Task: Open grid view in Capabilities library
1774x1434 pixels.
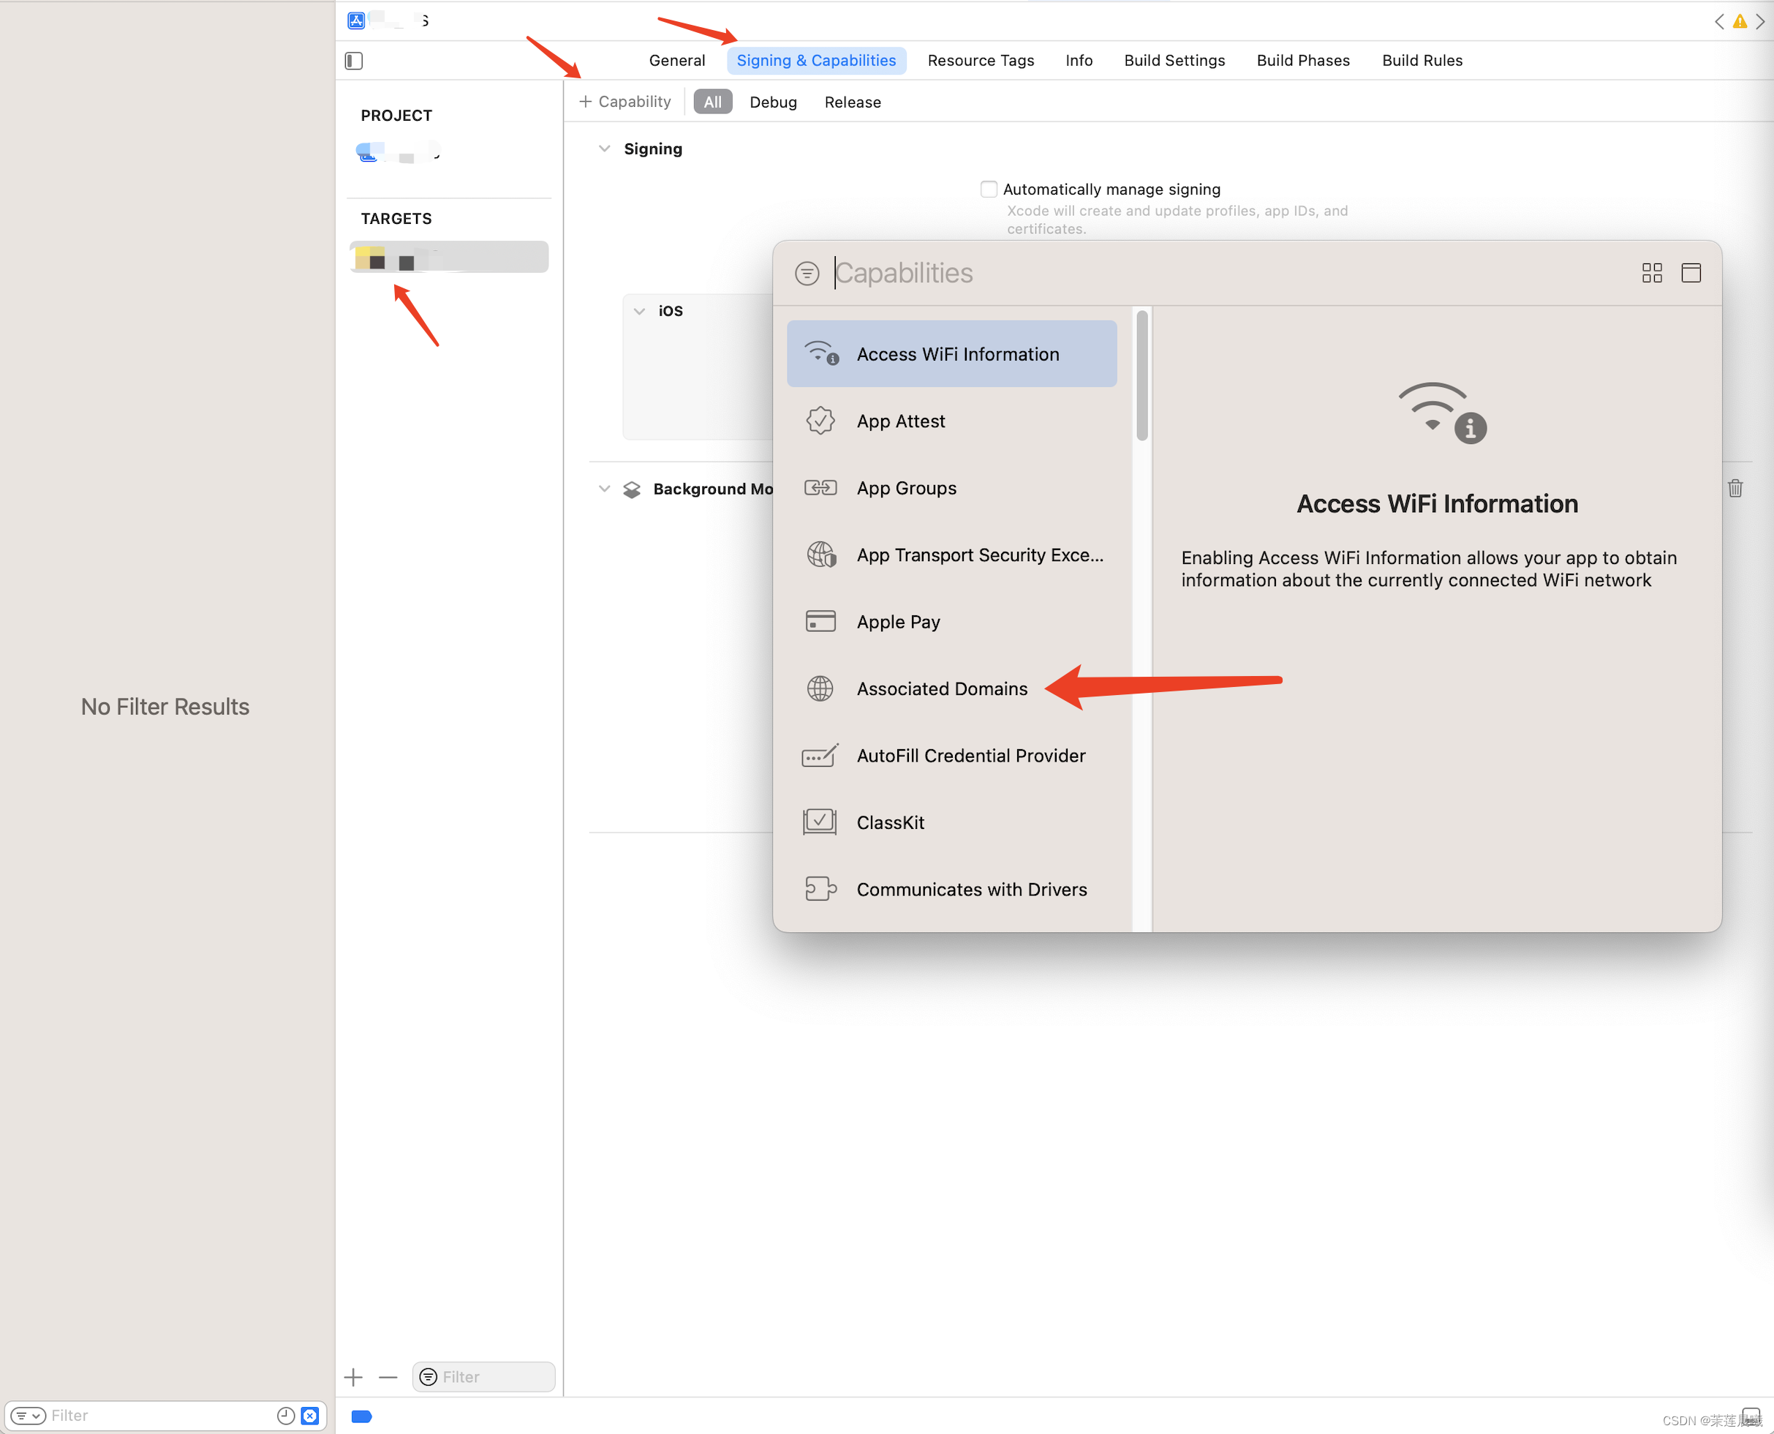Action: coord(1651,273)
